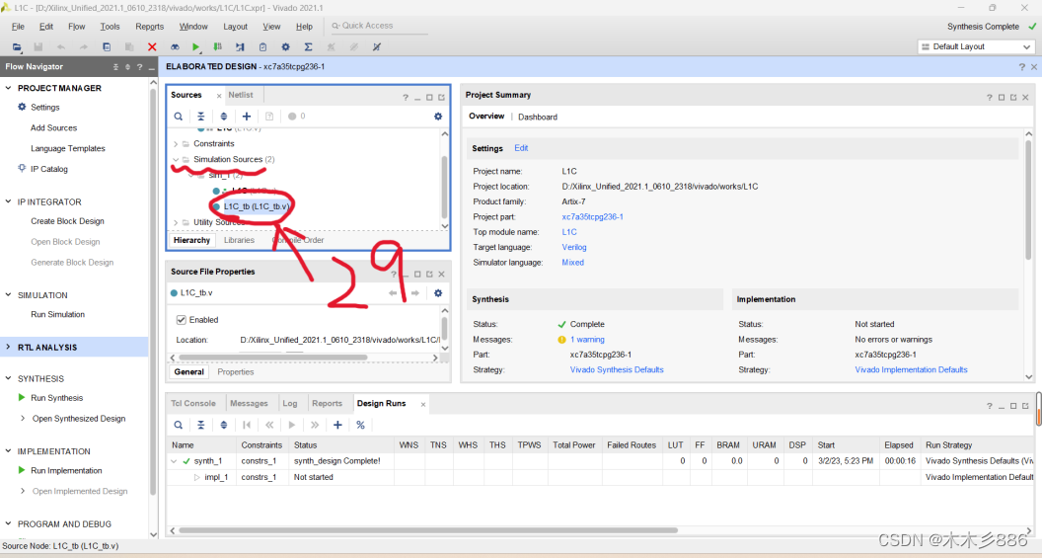Collapse the IP INTEGRATOR section
Image resolution: width=1042 pixels, height=558 pixels.
coord(9,201)
